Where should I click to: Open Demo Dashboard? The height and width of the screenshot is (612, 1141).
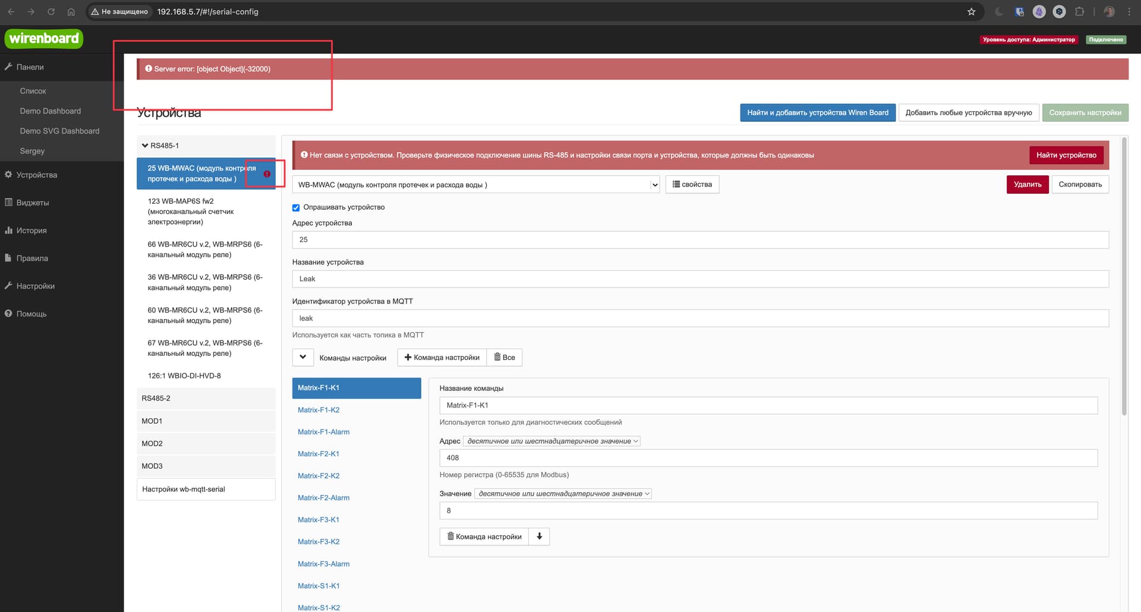click(50, 111)
